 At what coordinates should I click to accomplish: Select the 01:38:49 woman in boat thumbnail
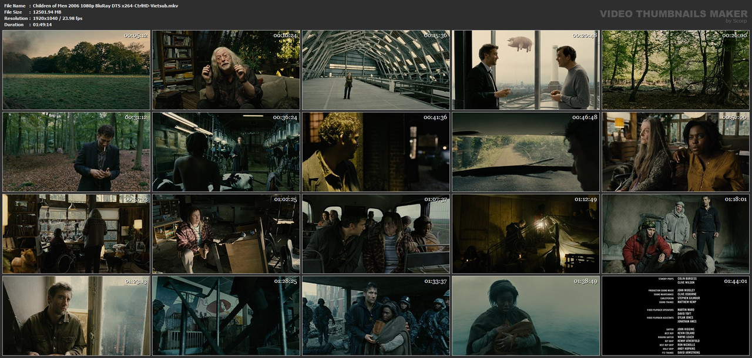pyautogui.click(x=526, y=316)
